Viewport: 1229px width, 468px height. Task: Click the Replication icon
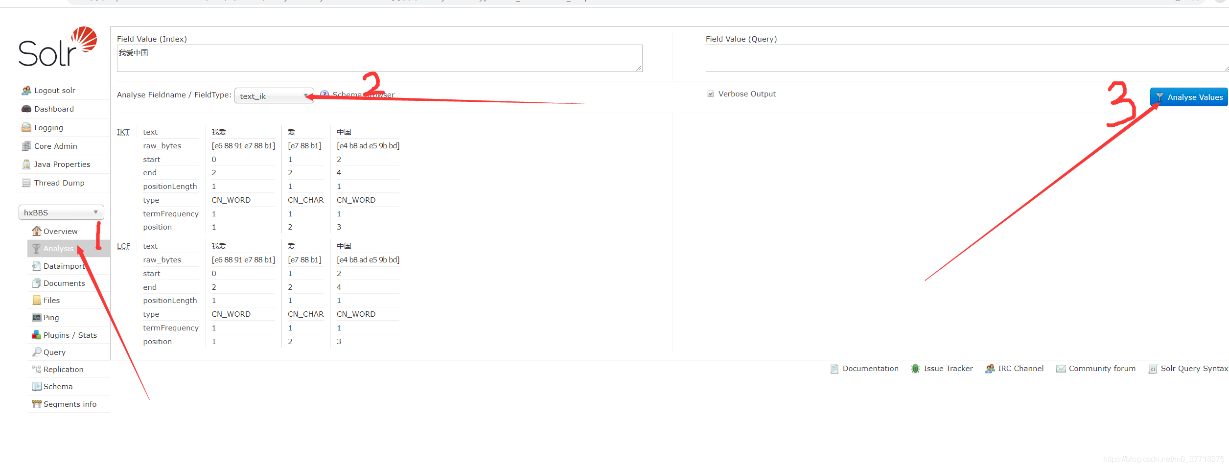[37, 369]
